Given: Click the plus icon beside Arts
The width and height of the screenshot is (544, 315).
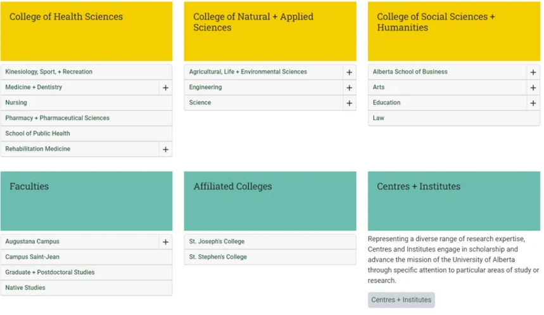Looking at the screenshot, I should (533, 87).
